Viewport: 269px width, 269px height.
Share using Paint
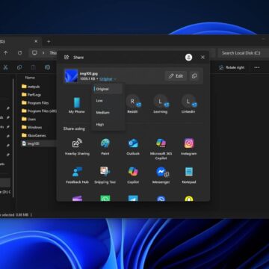pyautogui.click(x=105, y=147)
